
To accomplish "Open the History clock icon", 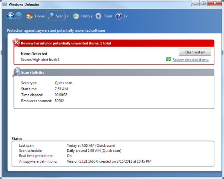I will pyautogui.click(x=76, y=16).
